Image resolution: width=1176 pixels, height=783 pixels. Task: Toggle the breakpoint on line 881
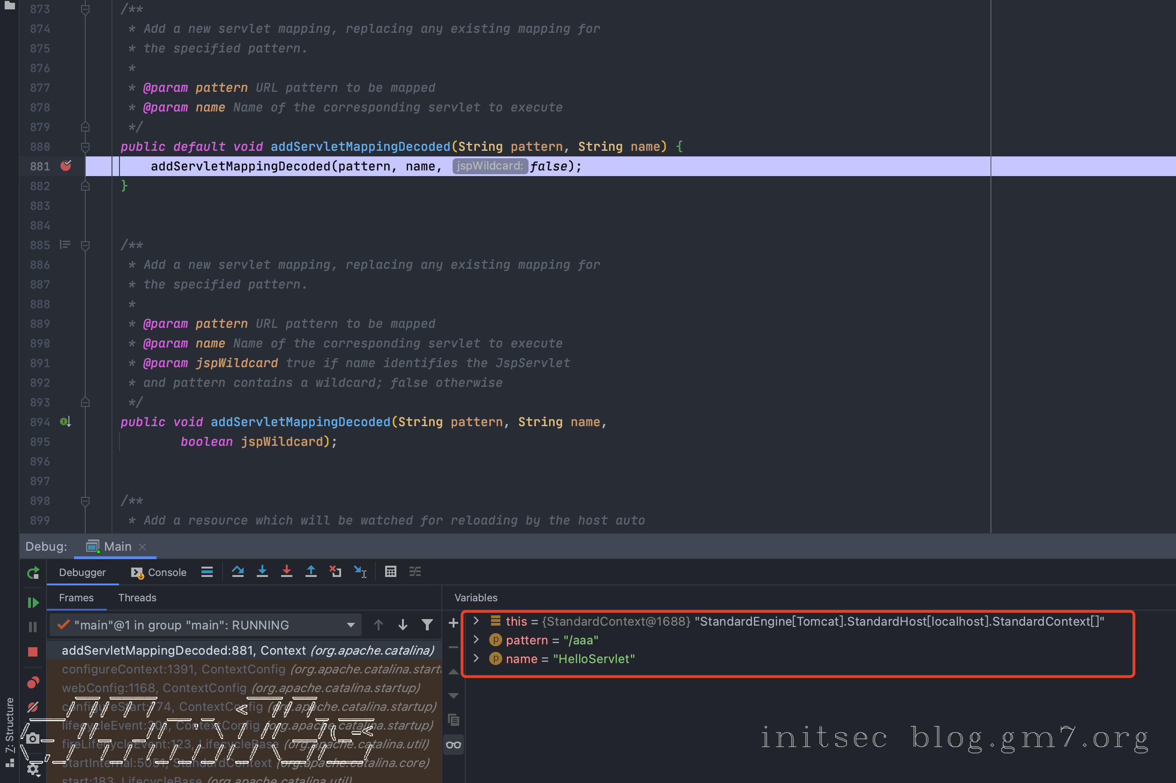tap(66, 166)
